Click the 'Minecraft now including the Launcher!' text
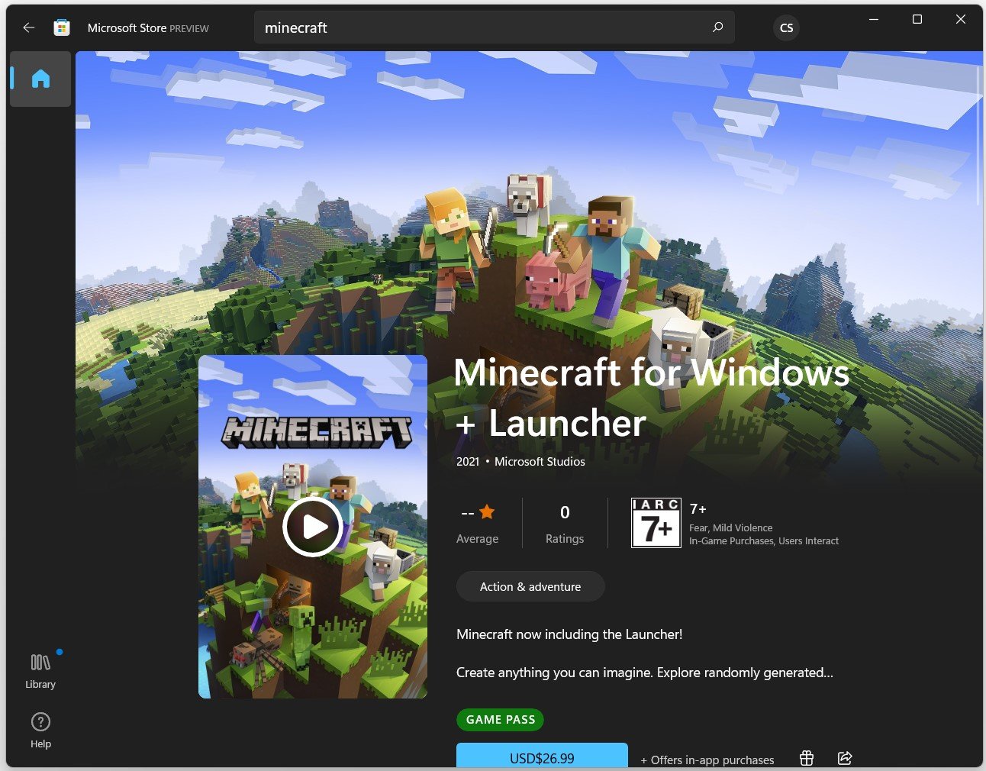The width and height of the screenshot is (986, 771). (x=569, y=634)
